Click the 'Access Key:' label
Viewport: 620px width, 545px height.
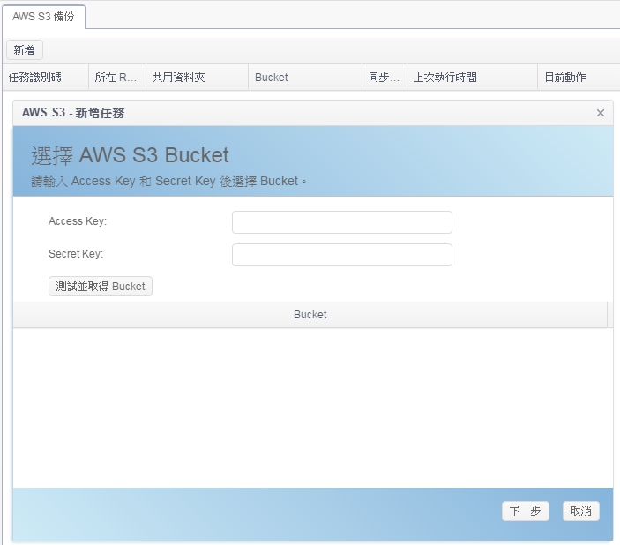click(x=78, y=221)
